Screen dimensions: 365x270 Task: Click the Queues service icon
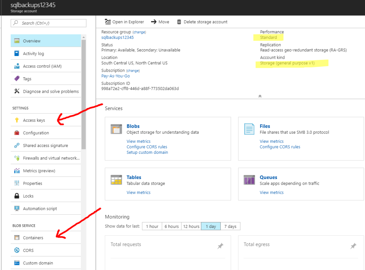click(x=249, y=180)
